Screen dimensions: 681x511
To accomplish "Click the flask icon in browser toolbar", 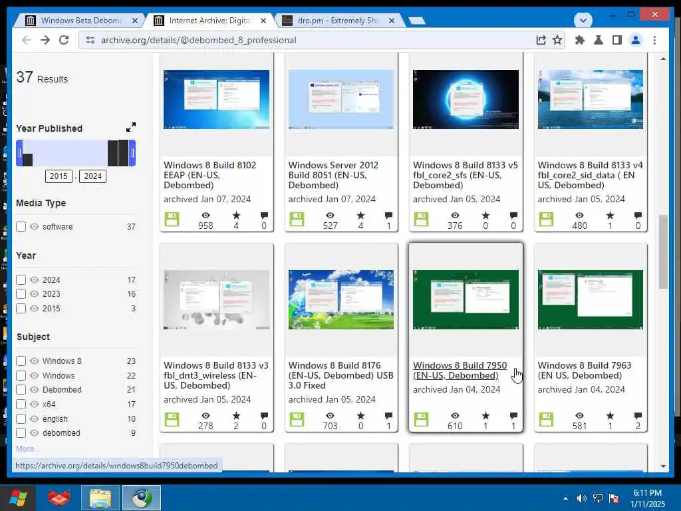I will (x=598, y=40).
